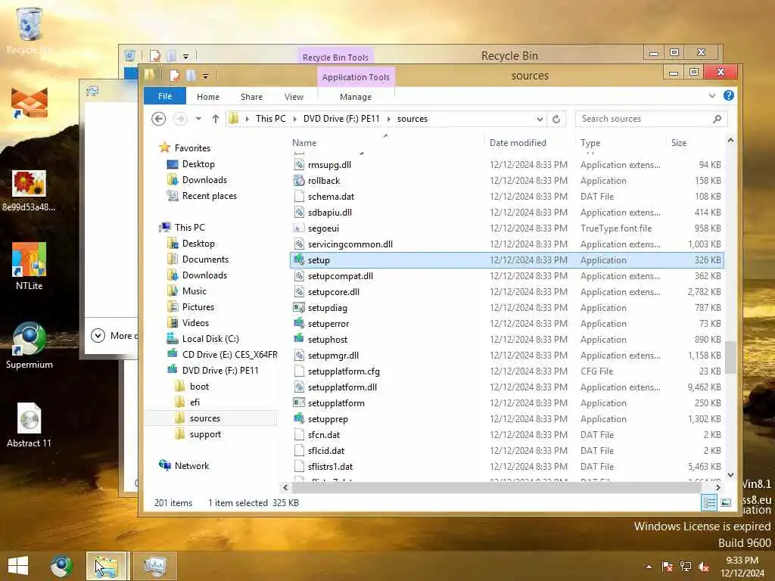
Task: Open the Windows Start button
Action: pos(18,566)
